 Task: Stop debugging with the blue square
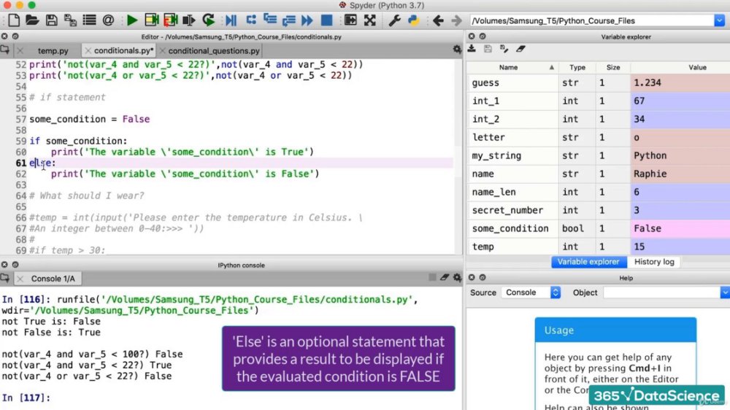tap(327, 20)
